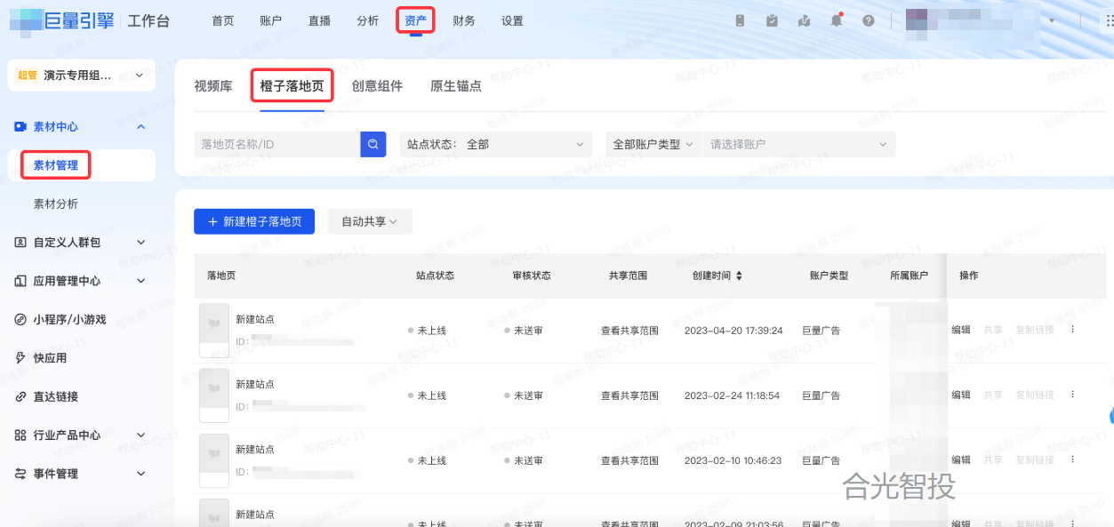Open the 站点状态 dropdown
The image size is (1114, 527).
click(496, 144)
